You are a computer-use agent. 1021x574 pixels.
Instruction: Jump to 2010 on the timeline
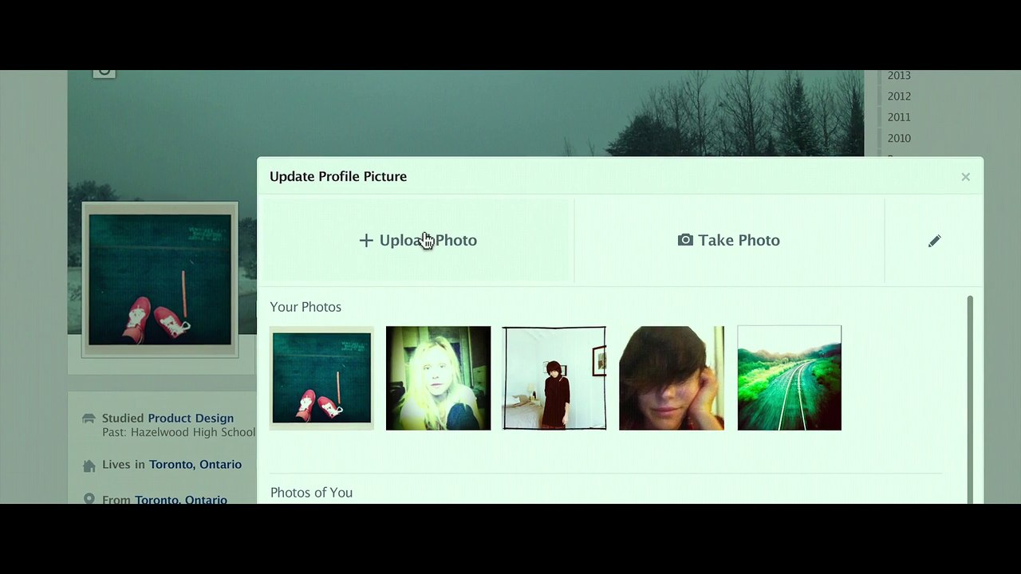(899, 138)
